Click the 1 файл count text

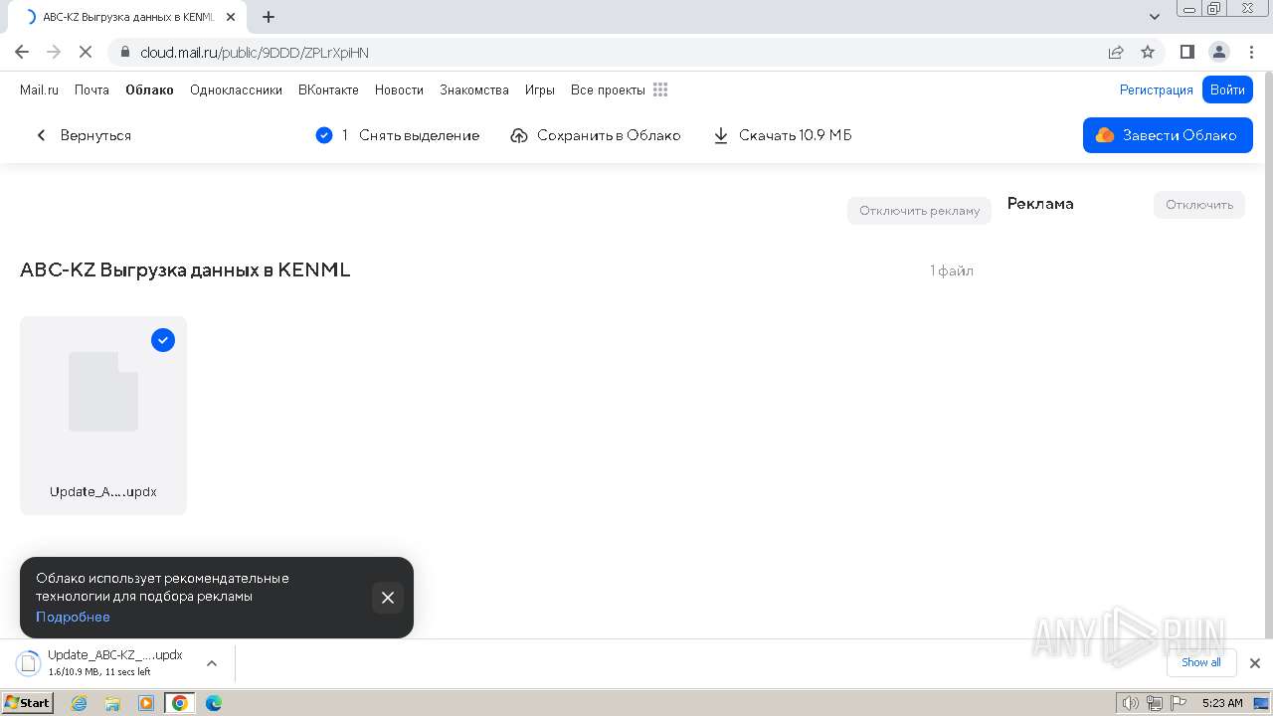(952, 270)
